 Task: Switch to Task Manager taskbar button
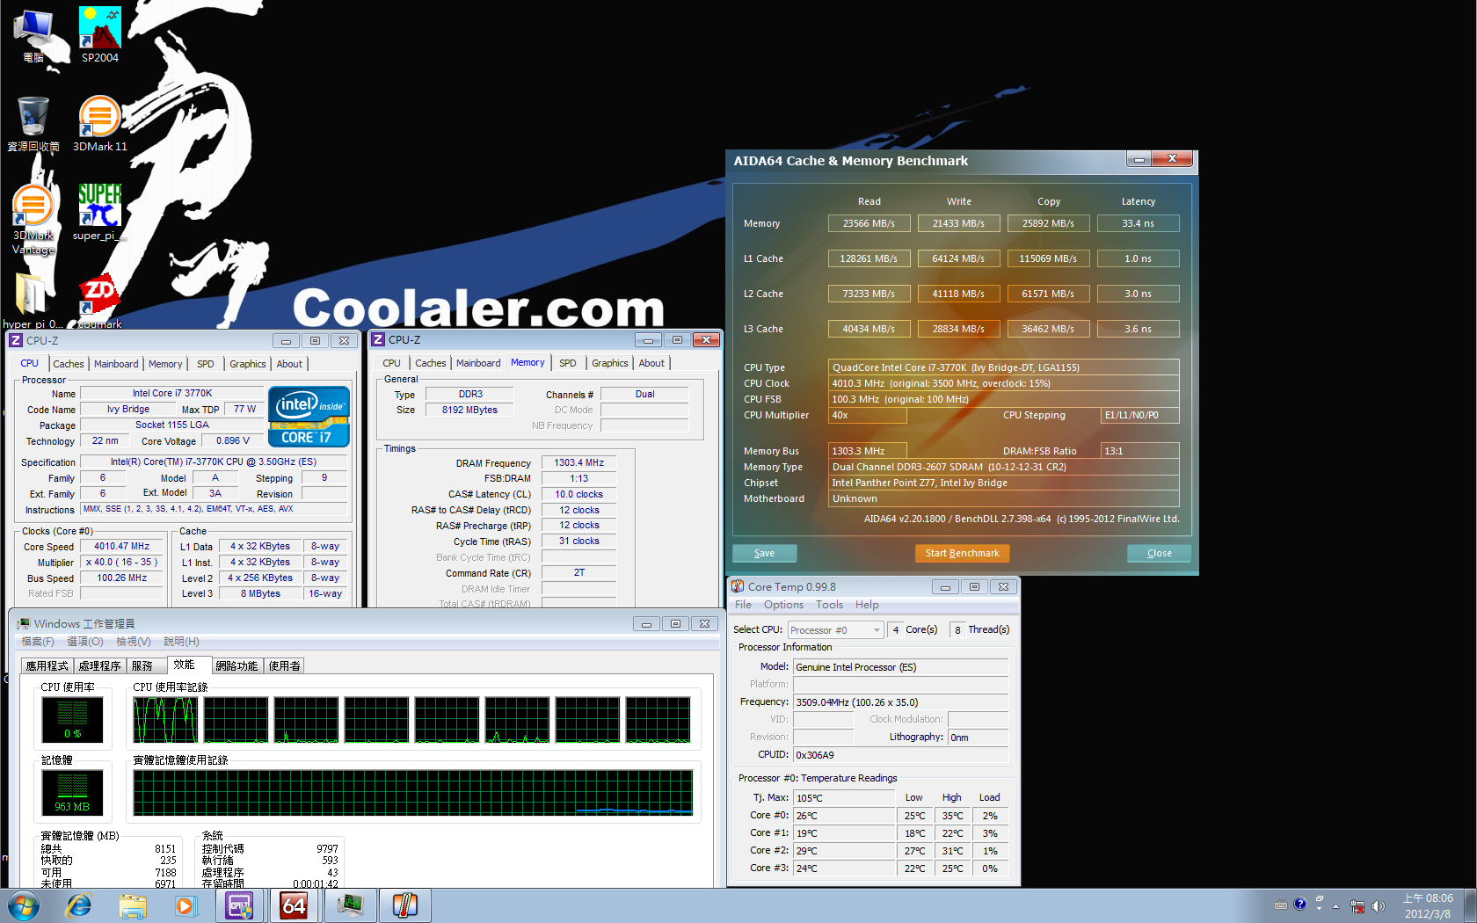[x=350, y=905]
